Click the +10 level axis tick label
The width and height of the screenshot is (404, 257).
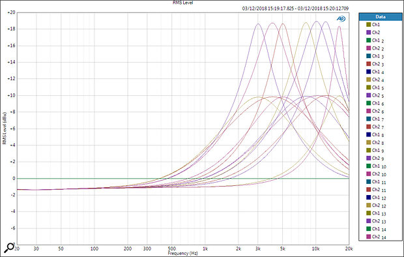pos(11,95)
